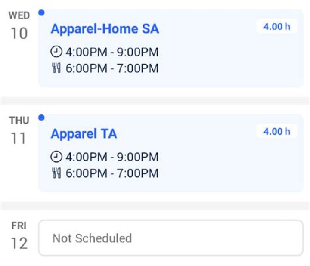This screenshot has height=266, width=310.
Task: Select Thursday's 4:00PM - 9:00PM shift time
Action: (x=112, y=157)
